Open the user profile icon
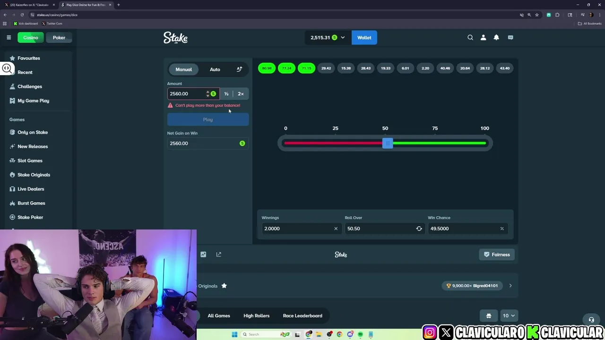 483,37
